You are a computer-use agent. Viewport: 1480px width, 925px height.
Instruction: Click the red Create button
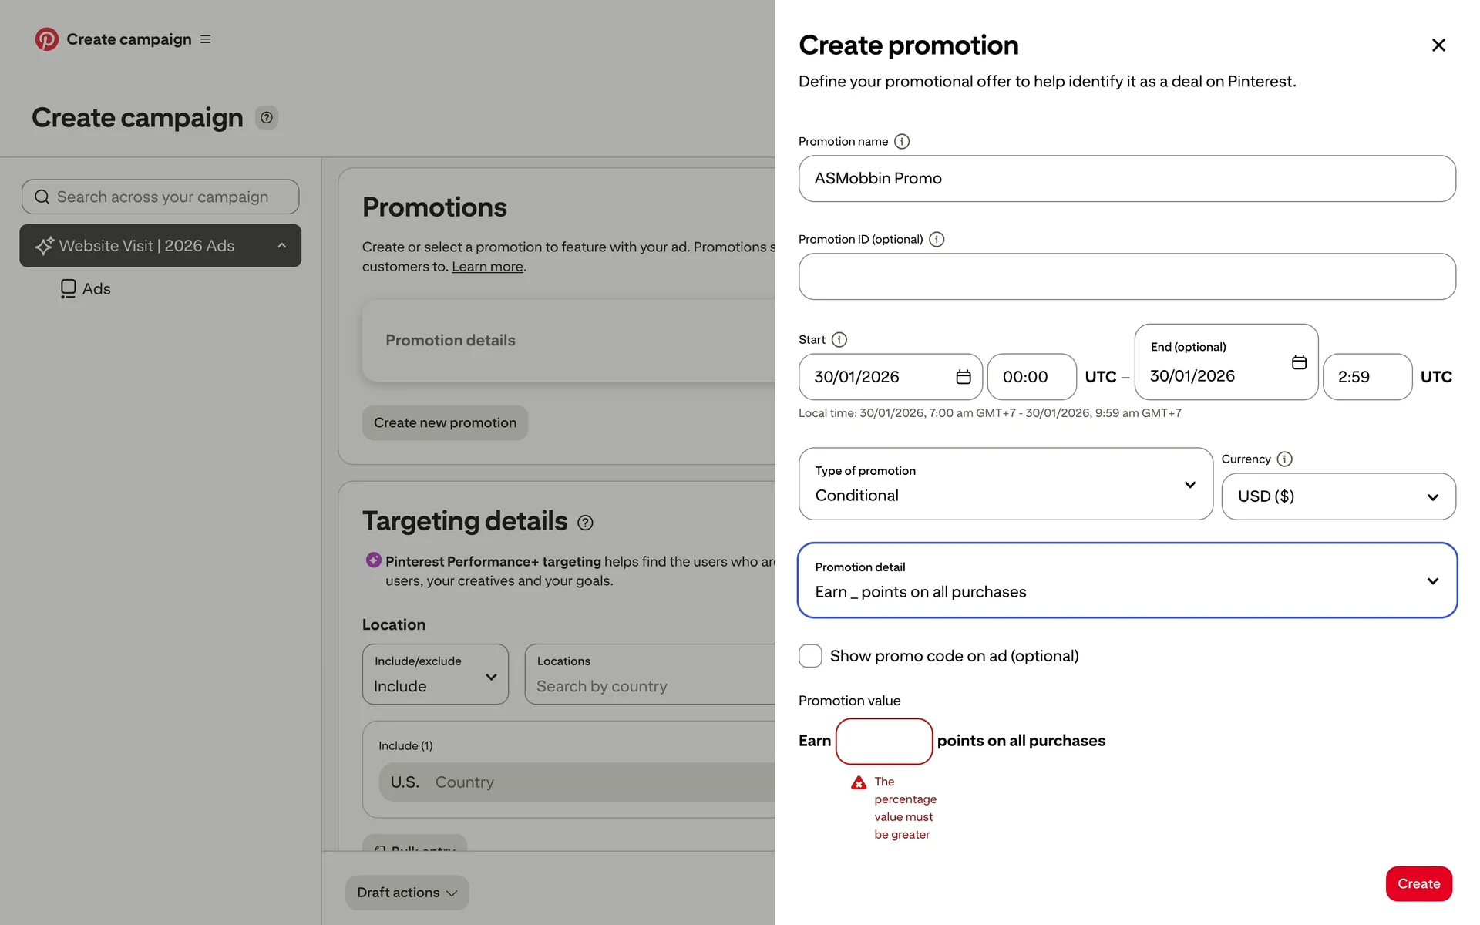pyautogui.click(x=1418, y=884)
